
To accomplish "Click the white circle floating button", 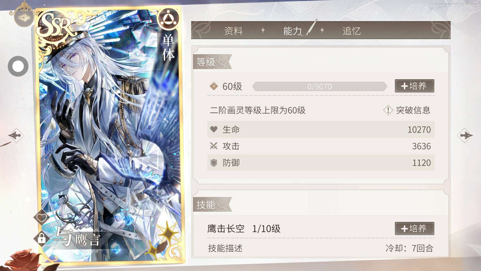I will [x=18, y=66].
